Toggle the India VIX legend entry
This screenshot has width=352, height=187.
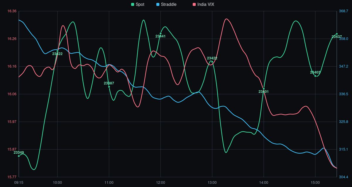[x=203, y=4]
